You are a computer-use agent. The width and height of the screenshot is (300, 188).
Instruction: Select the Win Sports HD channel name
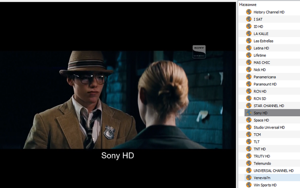tap(265, 185)
